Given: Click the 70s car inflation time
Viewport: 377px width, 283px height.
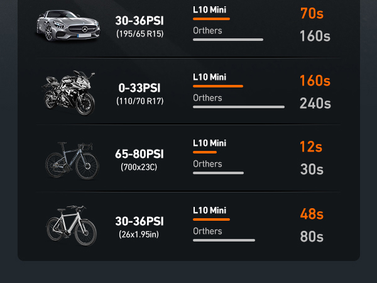Looking at the screenshot, I should point(312,12).
